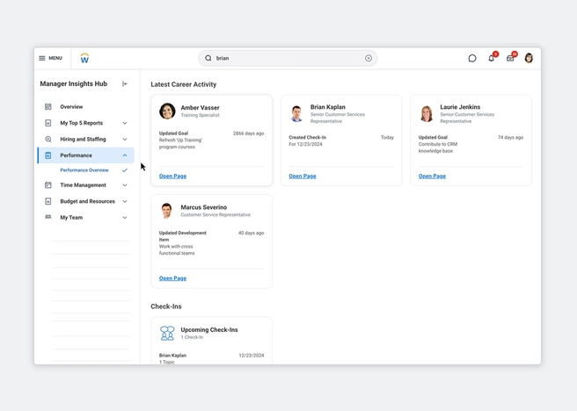Open the Budget and Resources menu item

[87, 201]
